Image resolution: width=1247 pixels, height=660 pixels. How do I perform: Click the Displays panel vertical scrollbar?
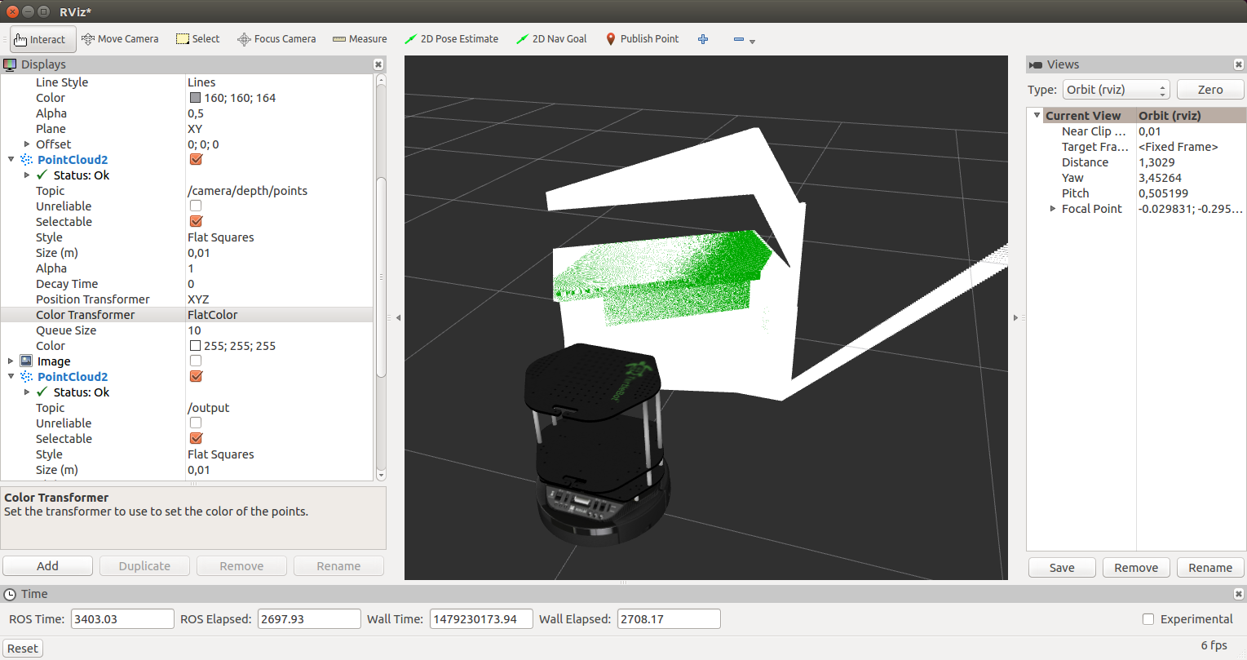point(381,277)
